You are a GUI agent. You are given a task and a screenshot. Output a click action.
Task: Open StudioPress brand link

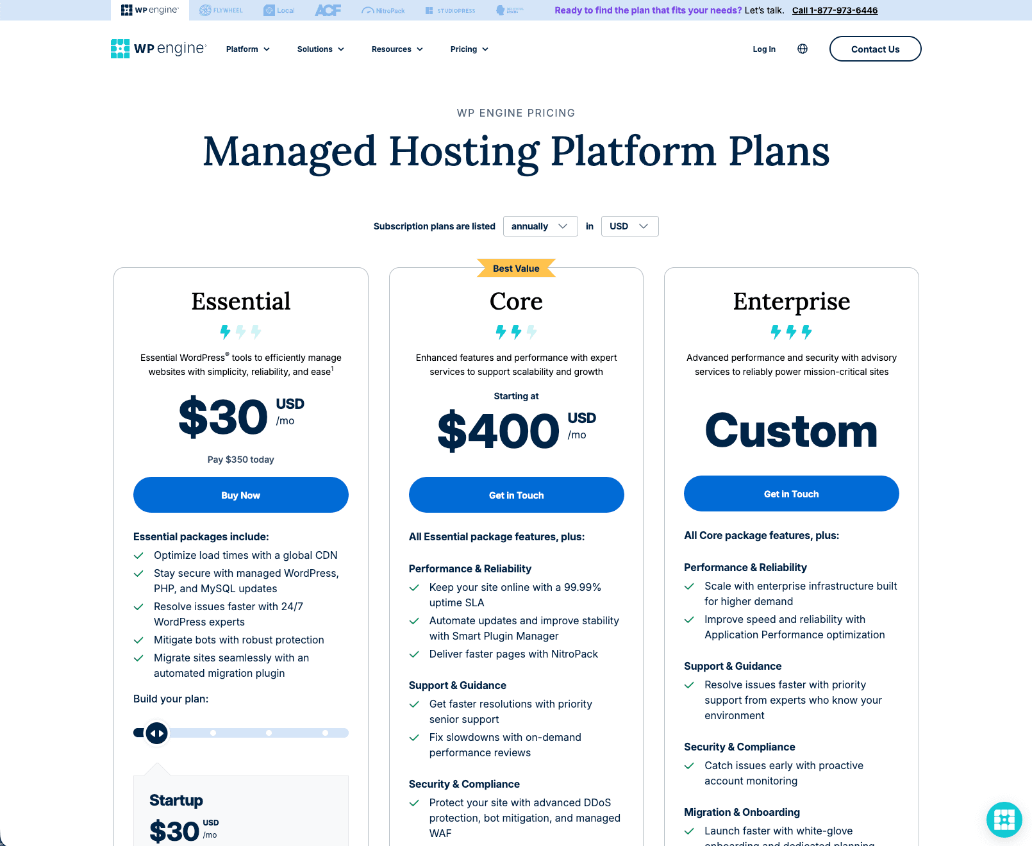point(451,10)
